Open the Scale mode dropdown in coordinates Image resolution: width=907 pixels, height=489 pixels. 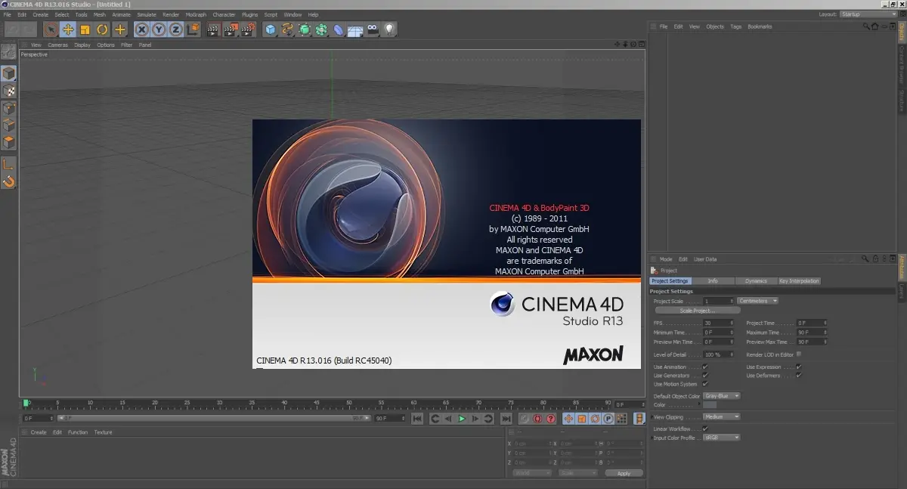click(578, 473)
